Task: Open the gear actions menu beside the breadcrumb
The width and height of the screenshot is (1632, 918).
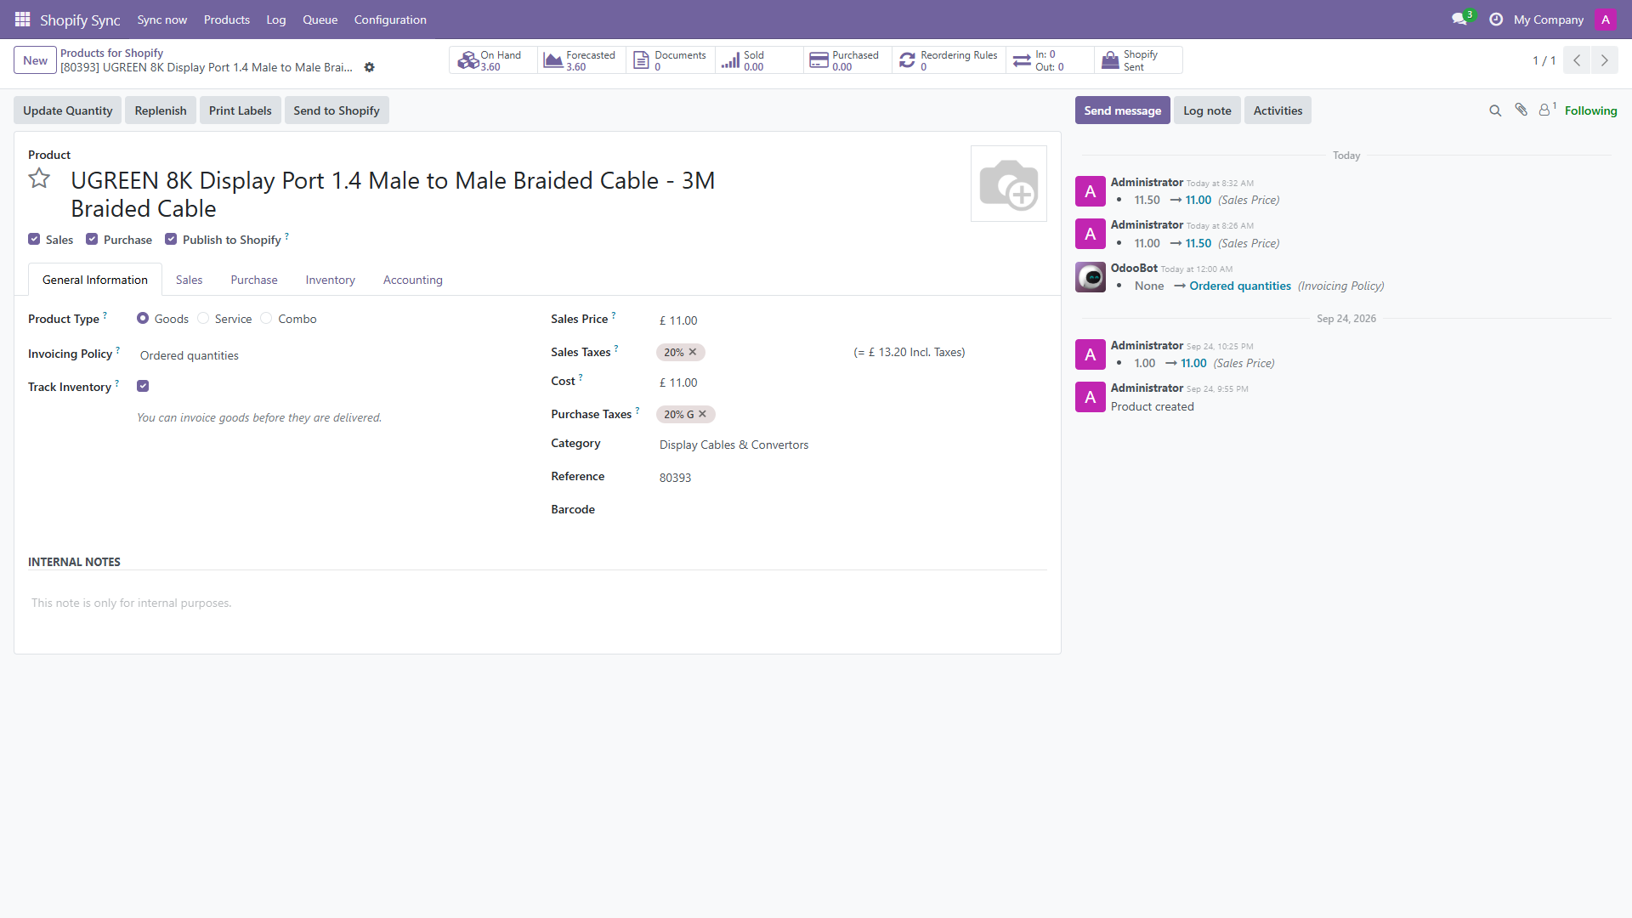Action: (369, 67)
